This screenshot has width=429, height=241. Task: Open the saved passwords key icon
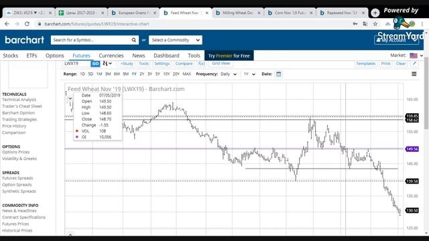(355, 24)
